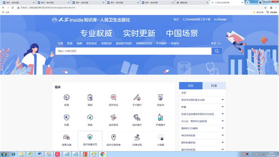Open the 医疗损害防范 shield icon
Image resolution: width=279 pixels, height=157 pixels.
(x=90, y=137)
